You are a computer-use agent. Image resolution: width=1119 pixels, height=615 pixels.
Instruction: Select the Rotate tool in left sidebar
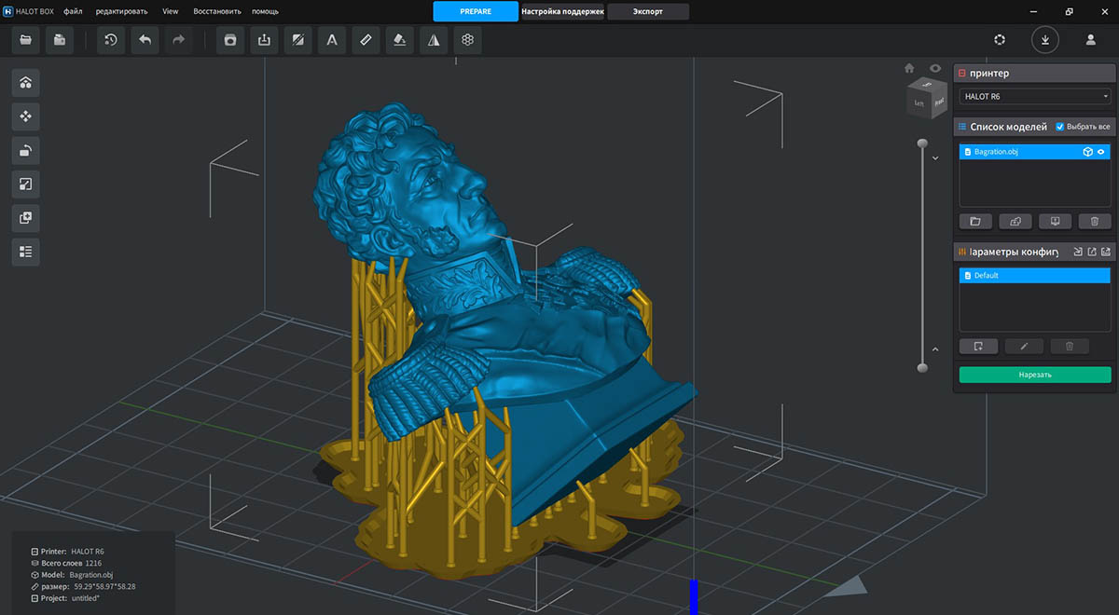(x=25, y=150)
